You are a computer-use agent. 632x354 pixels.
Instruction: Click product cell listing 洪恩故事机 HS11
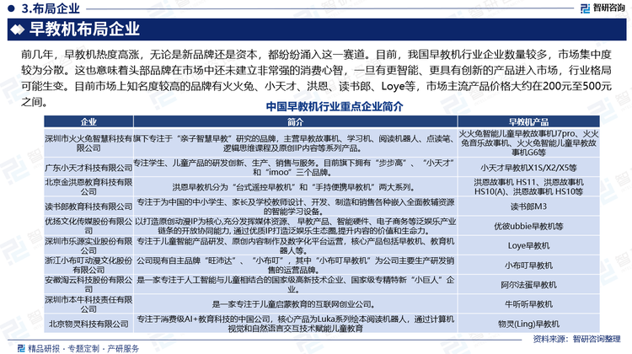pyautogui.click(x=528, y=186)
